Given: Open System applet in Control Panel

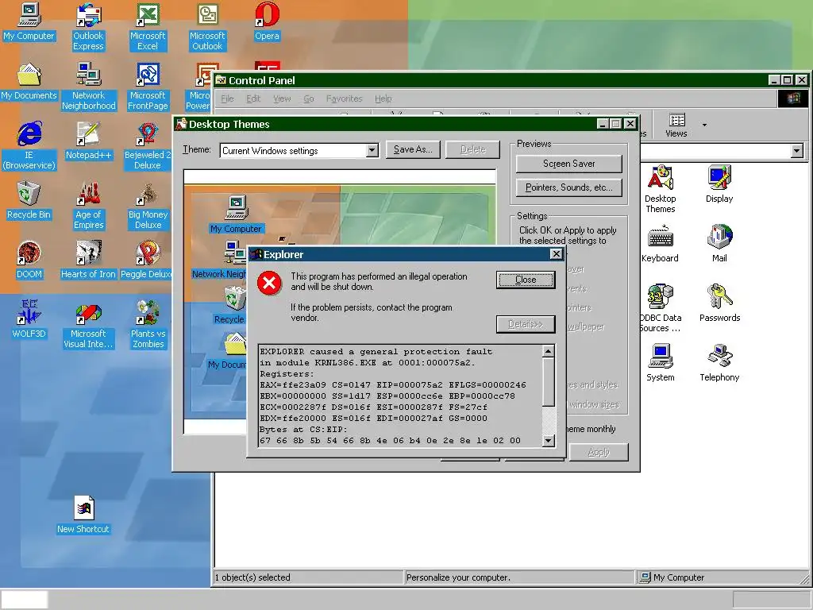Looking at the screenshot, I should click(x=660, y=363).
